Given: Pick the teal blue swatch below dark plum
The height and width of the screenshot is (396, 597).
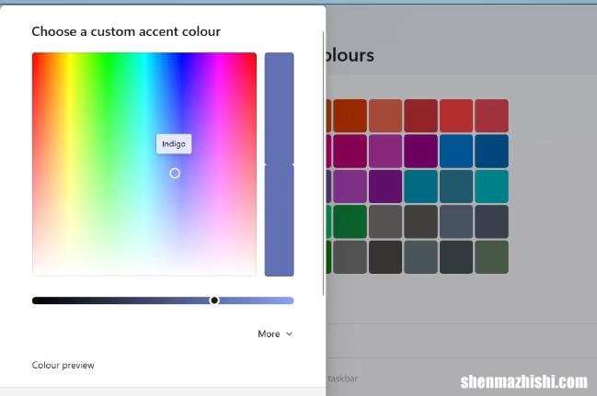Looking at the screenshot, I should pyautogui.click(x=420, y=187).
